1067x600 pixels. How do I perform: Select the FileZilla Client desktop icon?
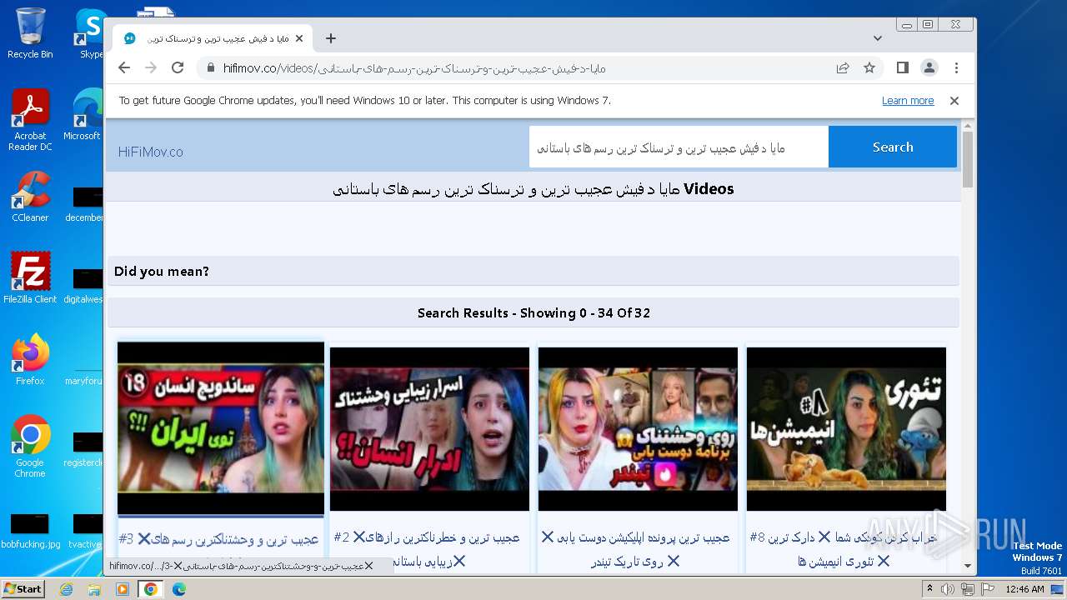pos(30,277)
